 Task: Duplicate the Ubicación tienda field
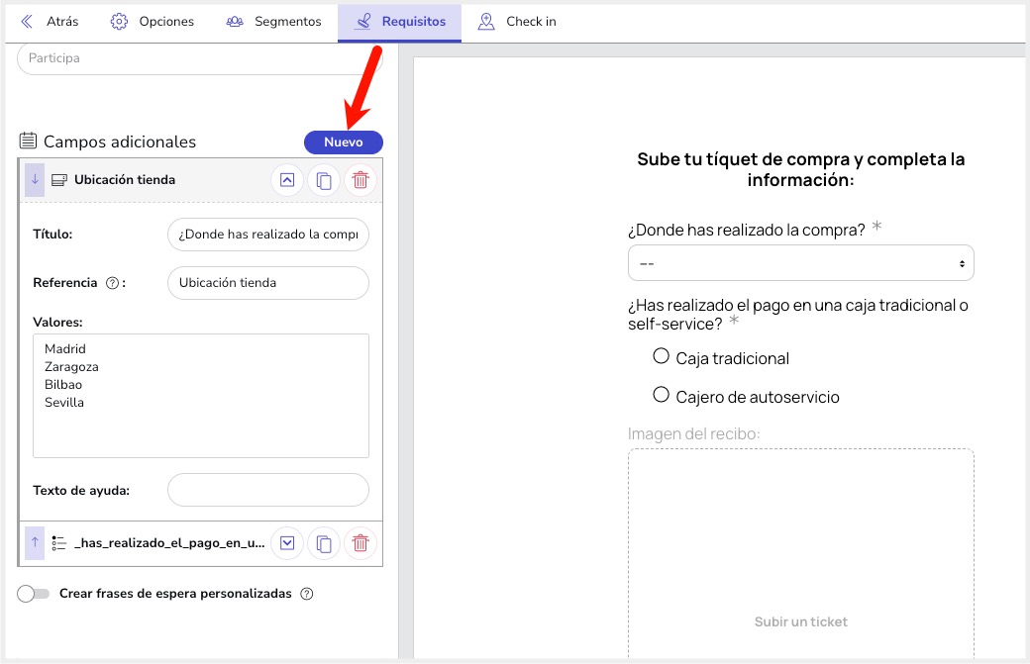(x=323, y=180)
